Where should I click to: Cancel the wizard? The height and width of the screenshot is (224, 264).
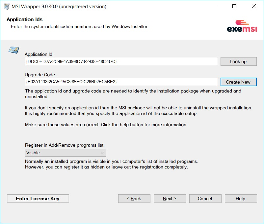[x=205, y=199]
